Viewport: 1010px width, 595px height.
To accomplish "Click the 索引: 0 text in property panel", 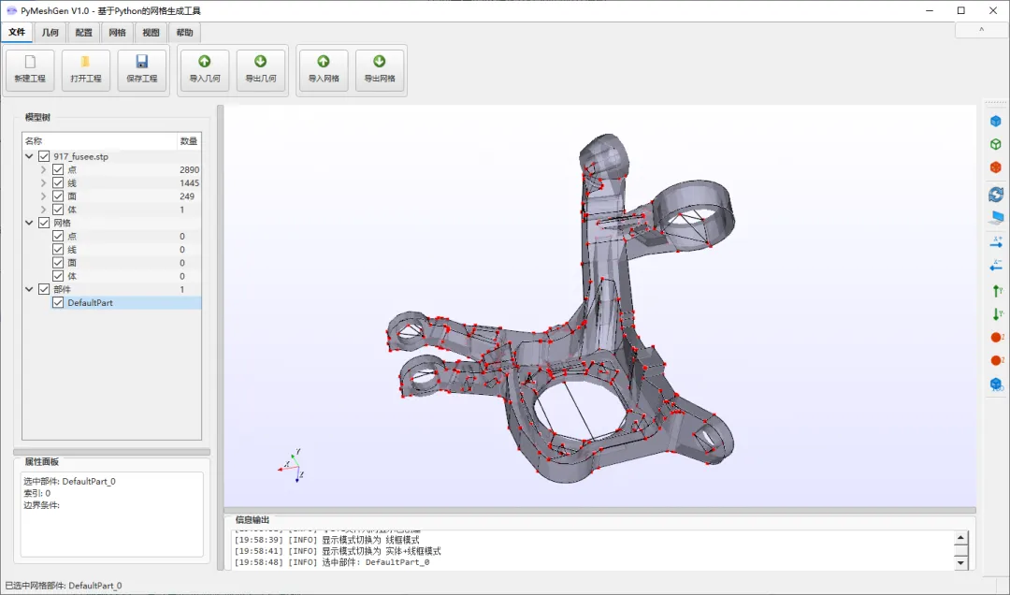I will click(36, 493).
